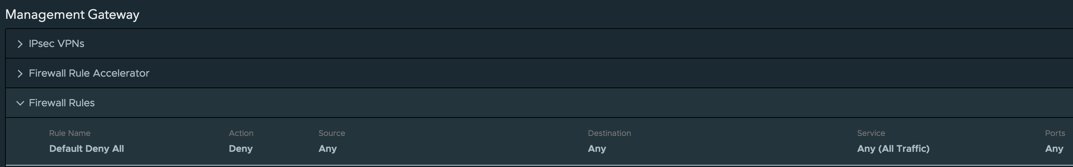Click the Rule Name column label

click(70, 133)
